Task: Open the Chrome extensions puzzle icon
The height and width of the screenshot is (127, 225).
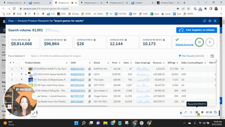Action: 205,8
